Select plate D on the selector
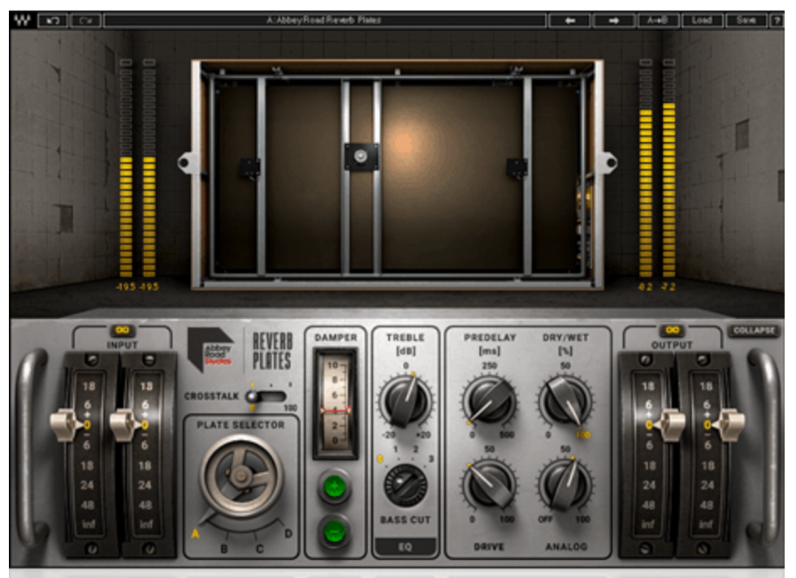This screenshot has height=578, width=796. click(288, 534)
